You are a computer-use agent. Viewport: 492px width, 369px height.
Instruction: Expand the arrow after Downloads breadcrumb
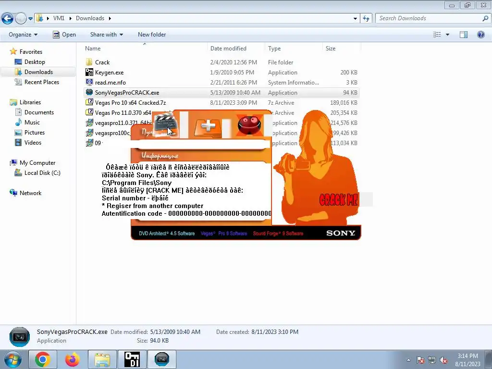tap(110, 18)
